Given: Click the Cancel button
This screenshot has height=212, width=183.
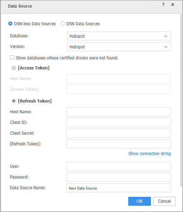Looking at the screenshot, I should (x=164, y=201).
